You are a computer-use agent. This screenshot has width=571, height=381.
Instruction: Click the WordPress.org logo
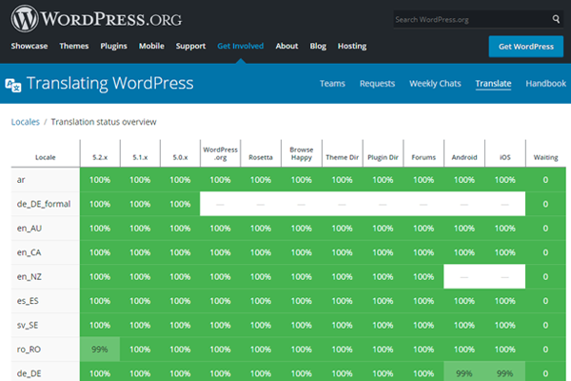(96, 19)
